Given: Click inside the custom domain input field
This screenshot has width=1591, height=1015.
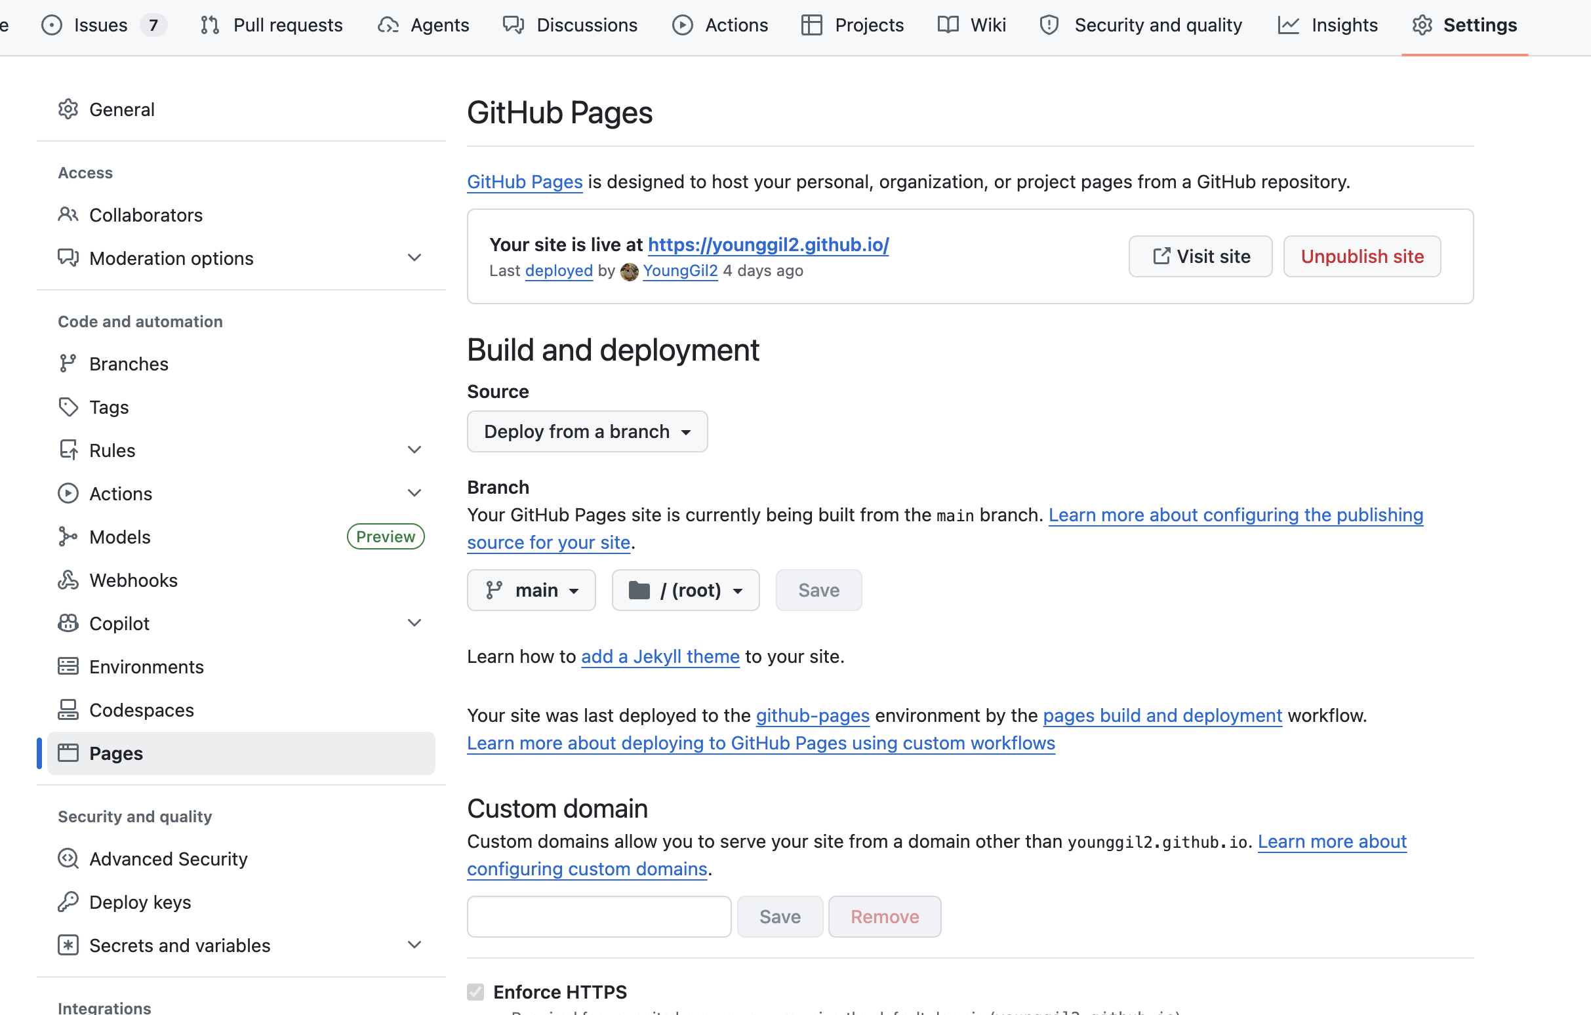Looking at the screenshot, I should pos(599,916).
